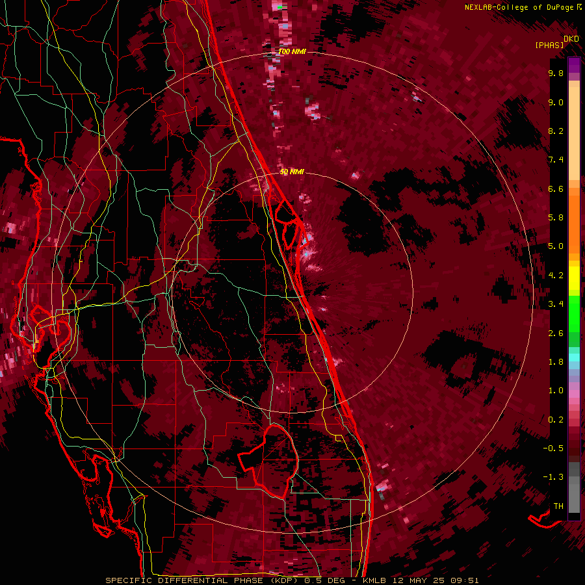Click the 8.2 value on the color scale
This screenshot has width=585, height=585.
click(x=556, y=131)
